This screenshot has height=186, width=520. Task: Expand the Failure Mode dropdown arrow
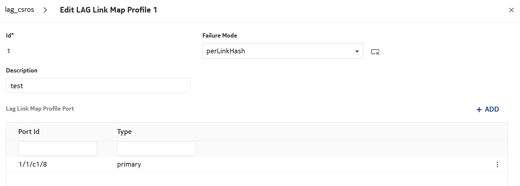(x=357, y=51)
